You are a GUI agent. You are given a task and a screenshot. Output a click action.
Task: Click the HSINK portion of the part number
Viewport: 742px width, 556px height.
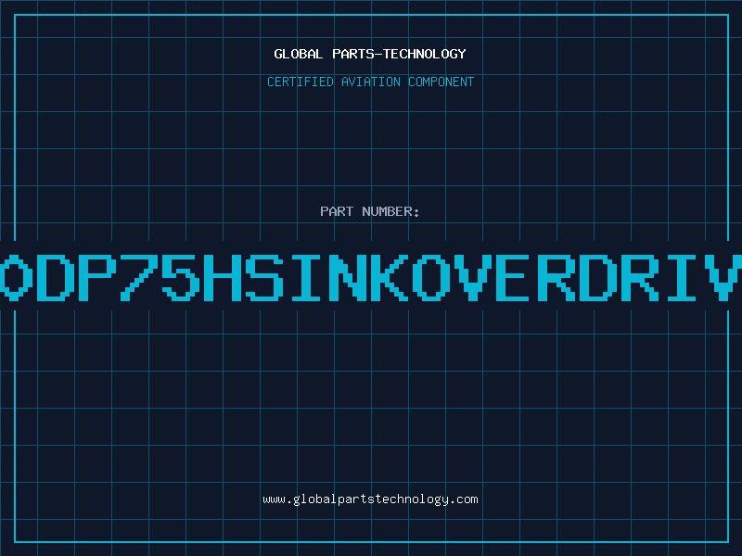(306, 277)
